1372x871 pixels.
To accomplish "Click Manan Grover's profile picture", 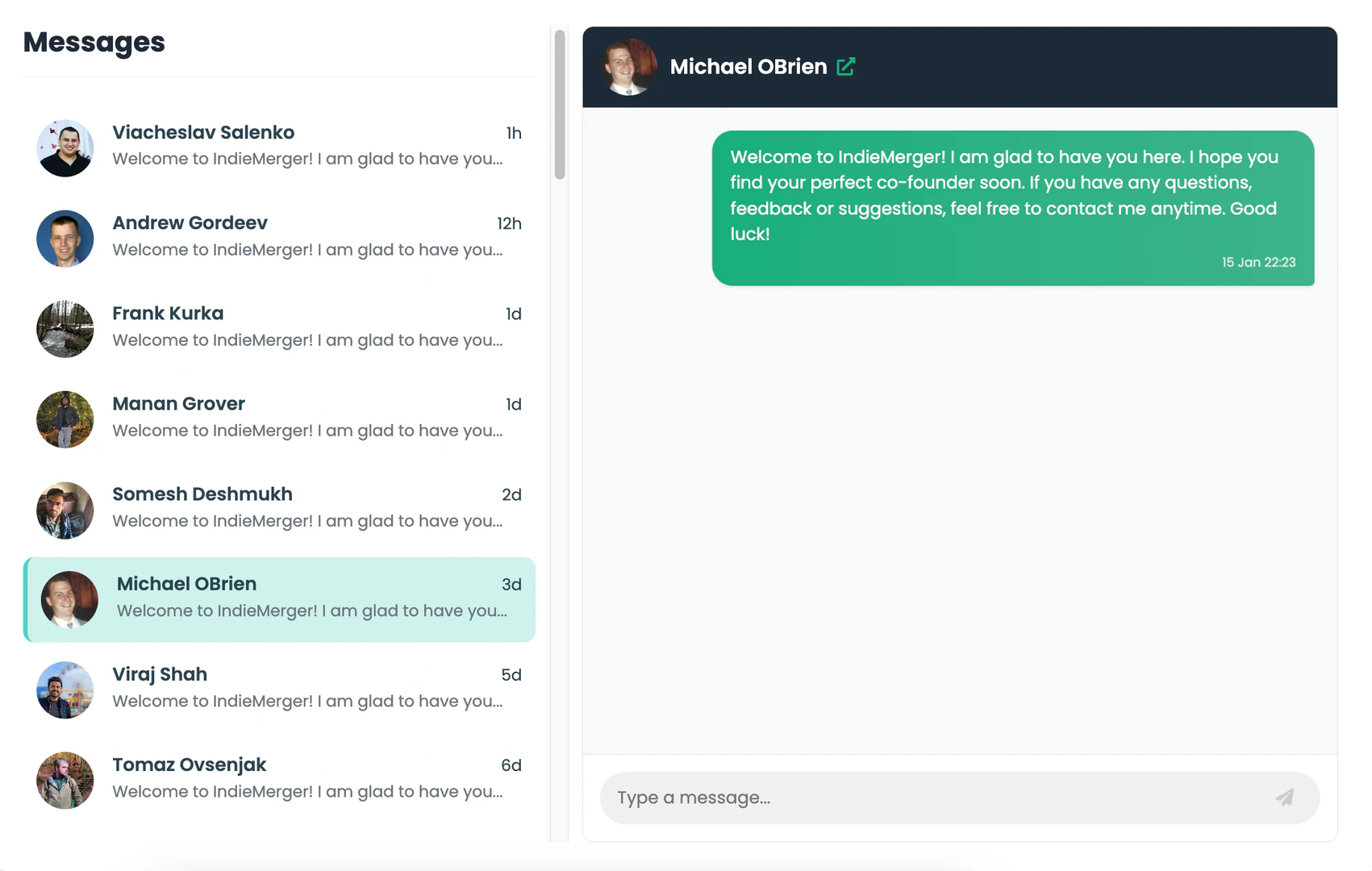I will (65, 419).
